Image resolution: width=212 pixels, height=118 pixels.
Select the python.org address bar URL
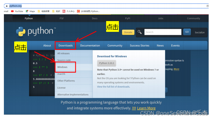tap(15, 6)
